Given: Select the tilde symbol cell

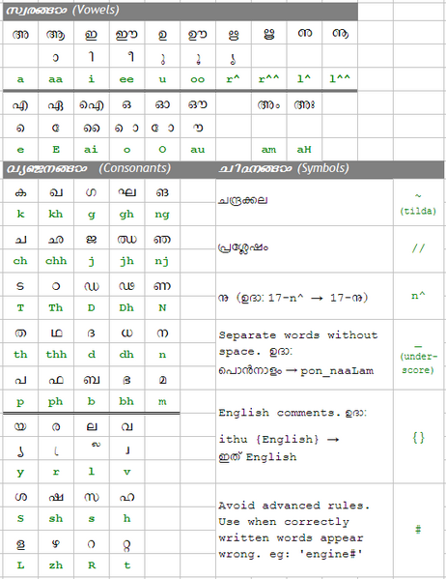Looking at the screenshot, I should (418, 203).
